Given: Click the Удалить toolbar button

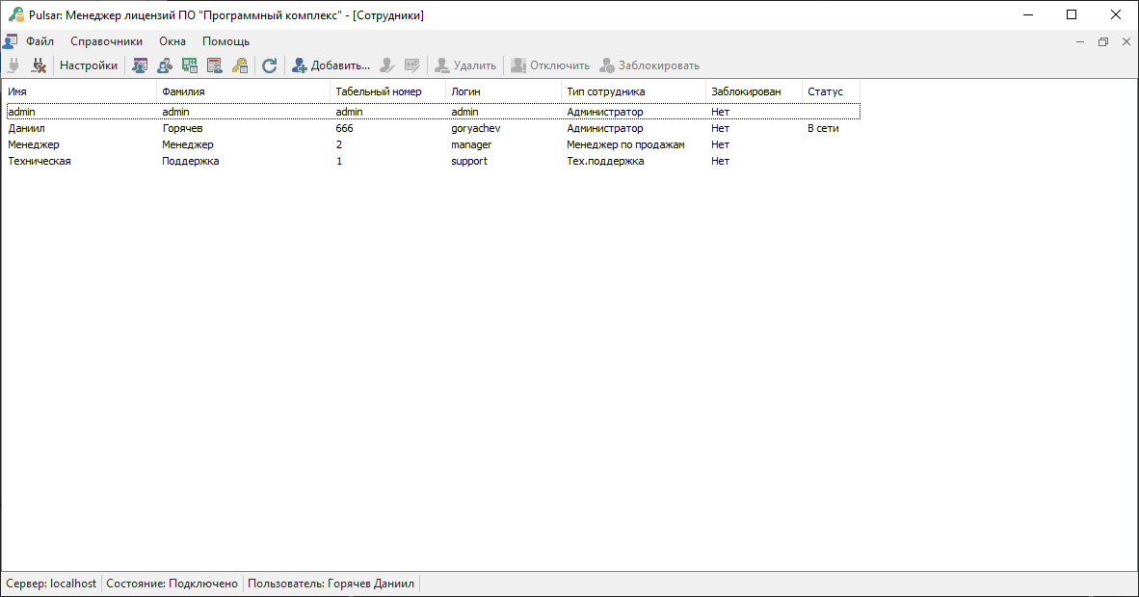Looking at the screenshot, I should pos(465,65).
